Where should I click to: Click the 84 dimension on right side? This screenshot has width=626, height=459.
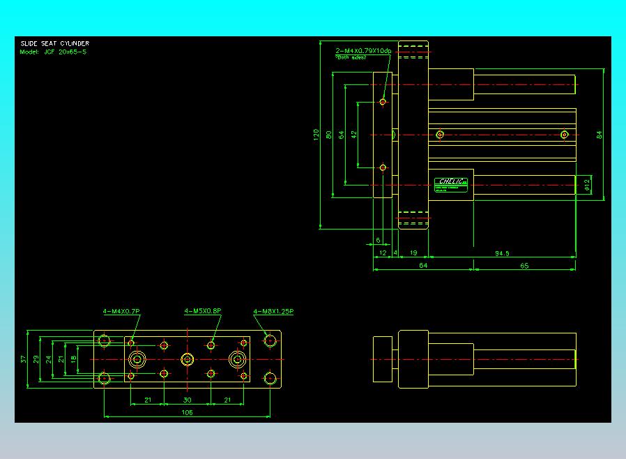click(599, 135)
